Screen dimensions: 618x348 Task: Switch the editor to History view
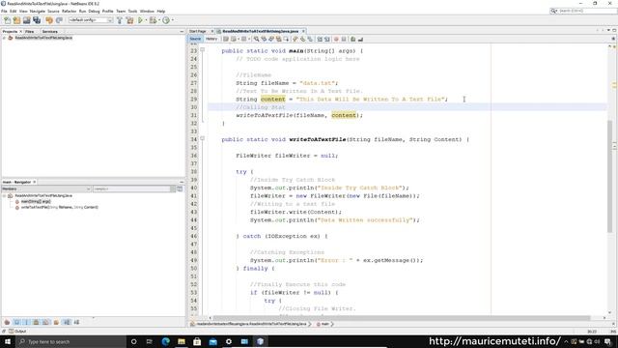point(211,39)
